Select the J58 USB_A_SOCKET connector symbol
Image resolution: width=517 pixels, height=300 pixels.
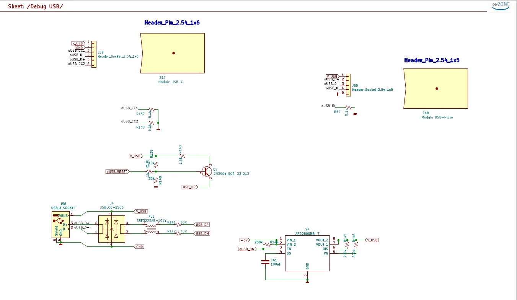coord(60,225)
